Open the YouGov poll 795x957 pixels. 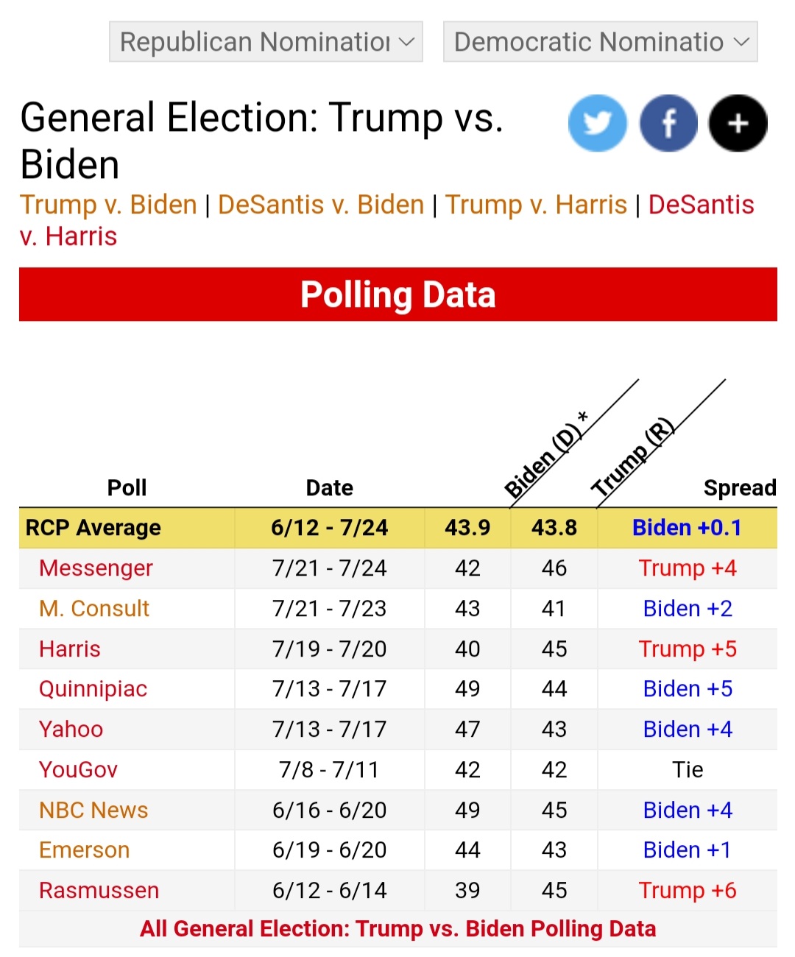pos(78,770)
